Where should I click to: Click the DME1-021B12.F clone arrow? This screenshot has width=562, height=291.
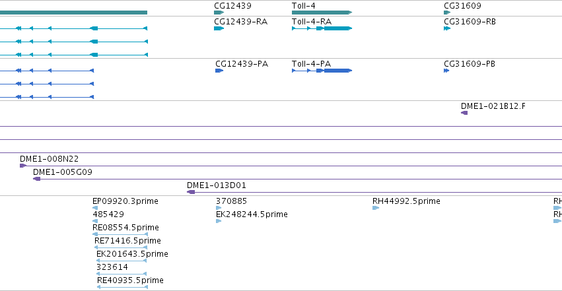tap(464, 113)
